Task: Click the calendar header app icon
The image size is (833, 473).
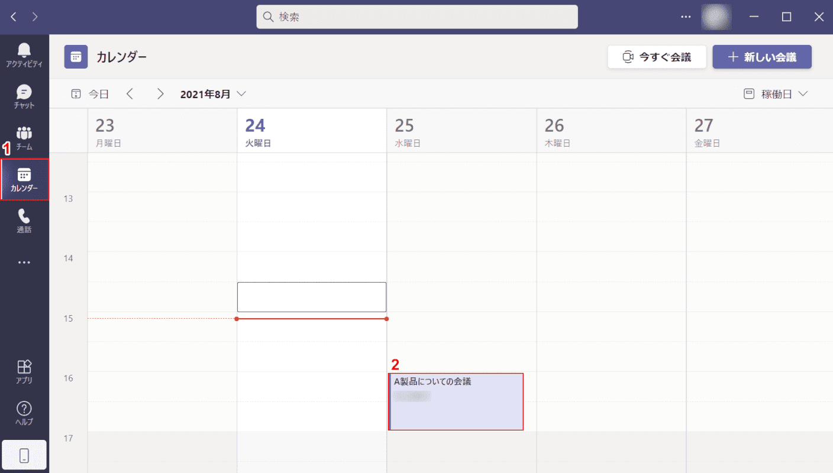Action: 76,57
